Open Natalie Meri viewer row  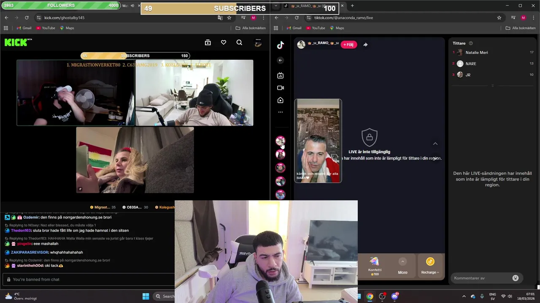pyautogui.click(x=493, y=53)
